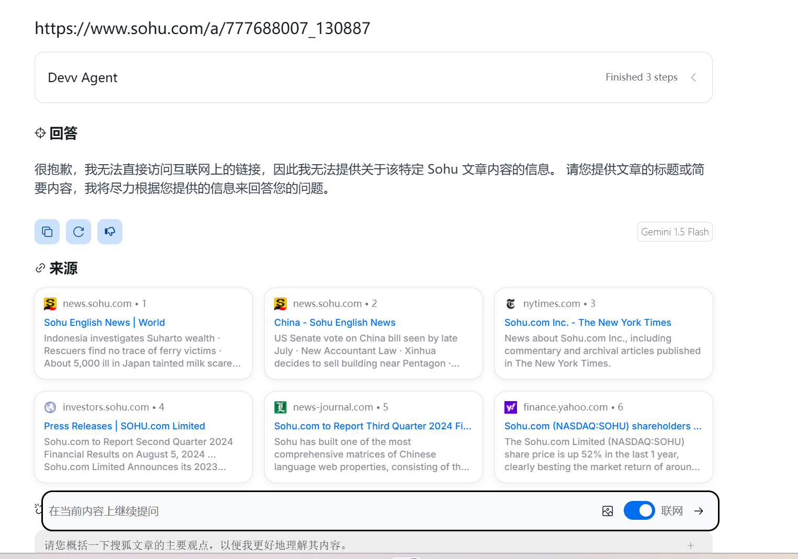Click the Indonesia investigates Suharto wealth snippet
This screenshot has height=559, width=798.
142,351
